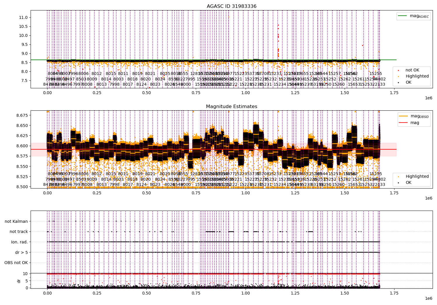Click the 1.50 x-tick of the bottom plot
437x305 pixels.
pyautogui.click(x=345, y=293)
